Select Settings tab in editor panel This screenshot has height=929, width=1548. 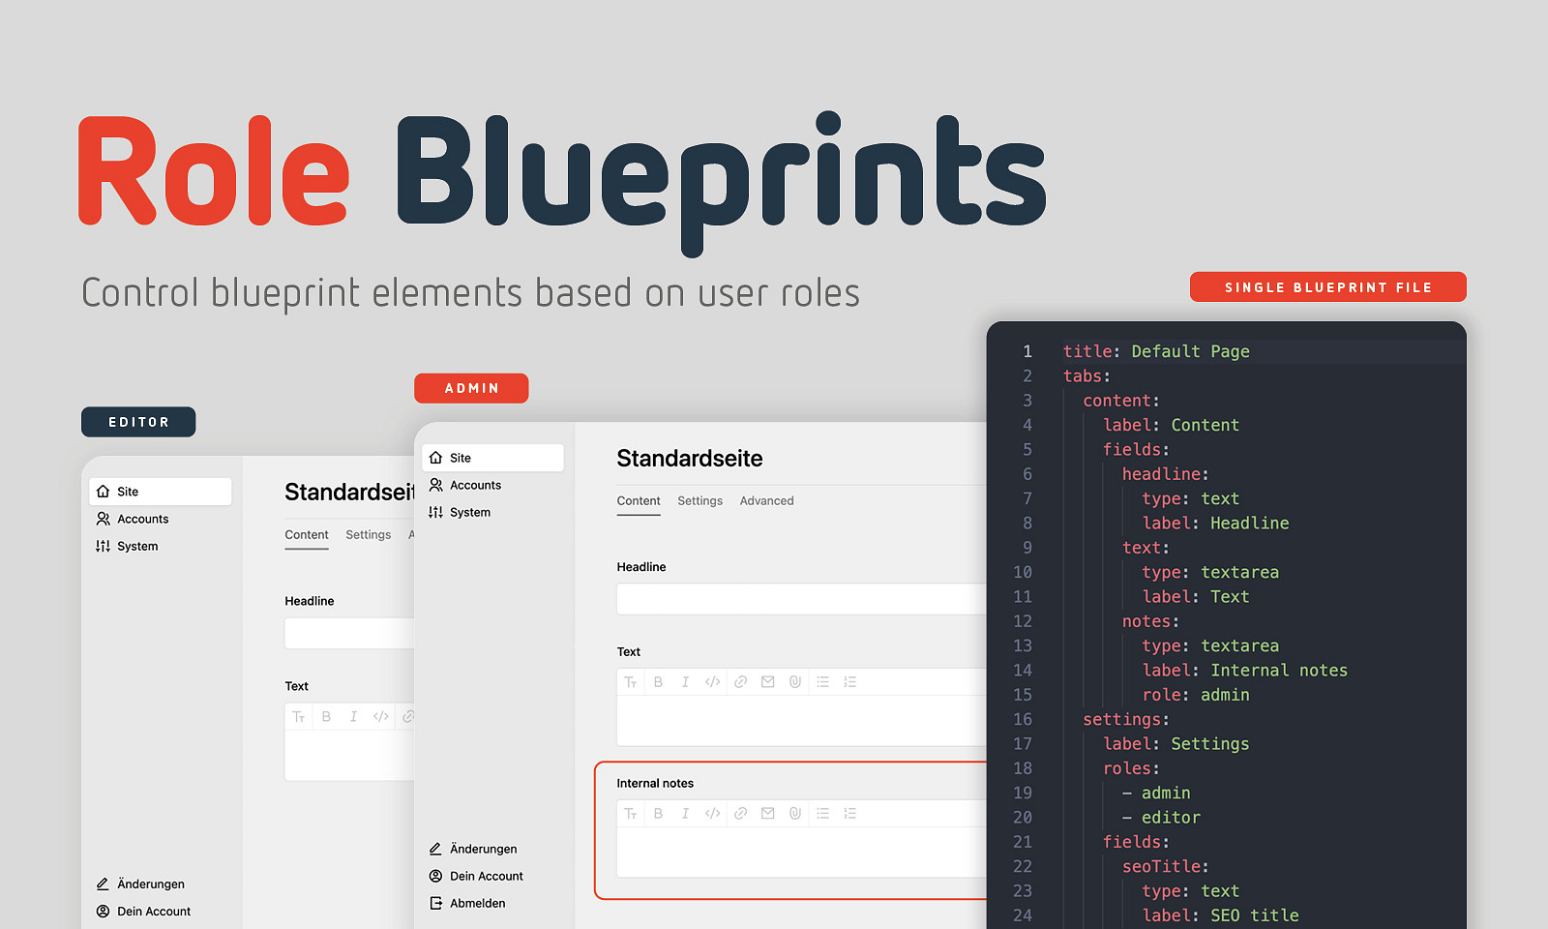click(x=368, y=535)
